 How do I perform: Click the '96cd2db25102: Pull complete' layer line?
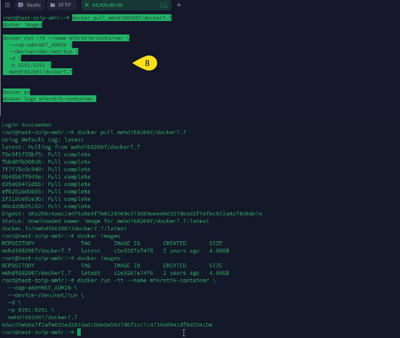coord(46,206)
